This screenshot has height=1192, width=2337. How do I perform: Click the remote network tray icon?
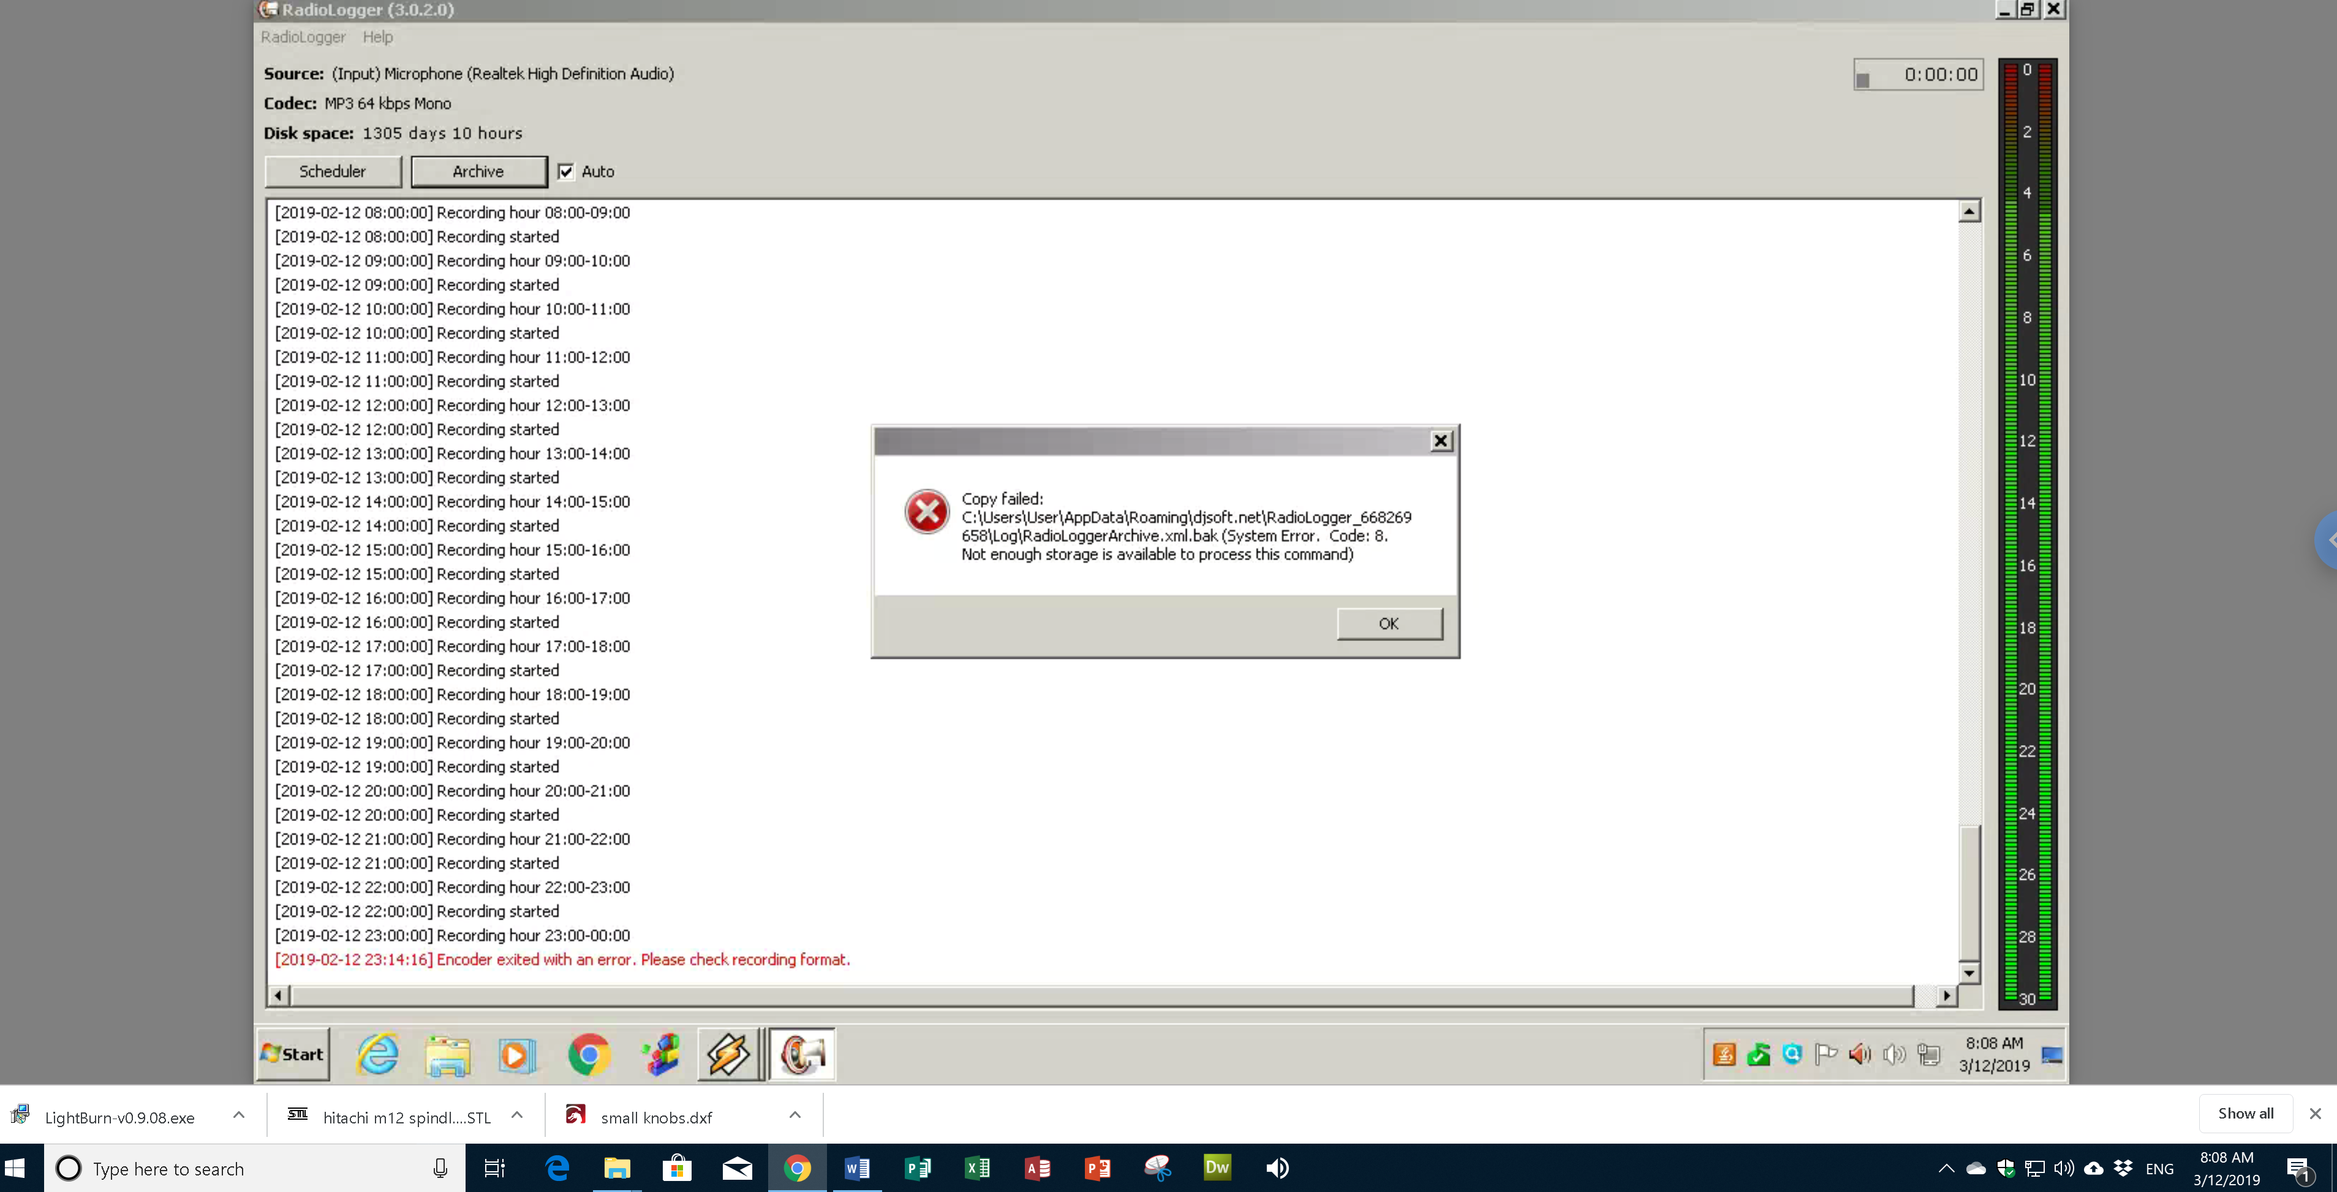pos(1929,1054)
